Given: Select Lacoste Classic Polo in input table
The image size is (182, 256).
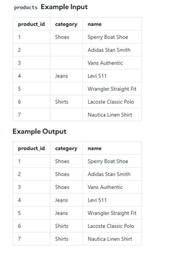Looking at the screenshot, I should pos(111,102).
